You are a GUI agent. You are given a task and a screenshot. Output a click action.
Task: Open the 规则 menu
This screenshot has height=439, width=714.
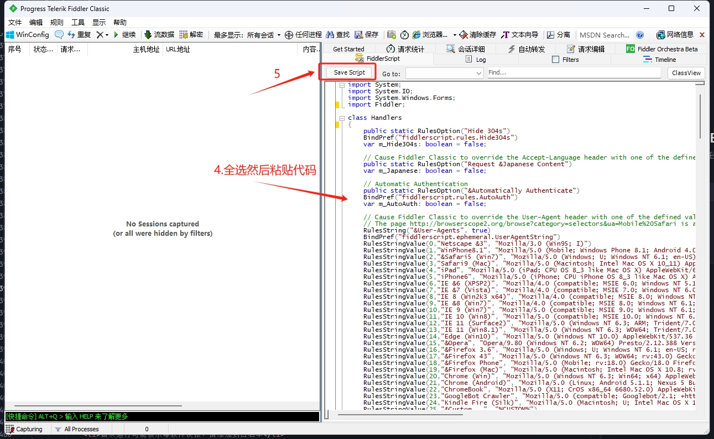tap(57, 22)
